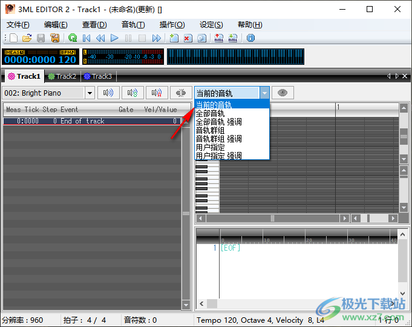Open the 音轨(T) menu
Image resolution: width=412 pixels, height=327 pixels.
pos(133,25)
